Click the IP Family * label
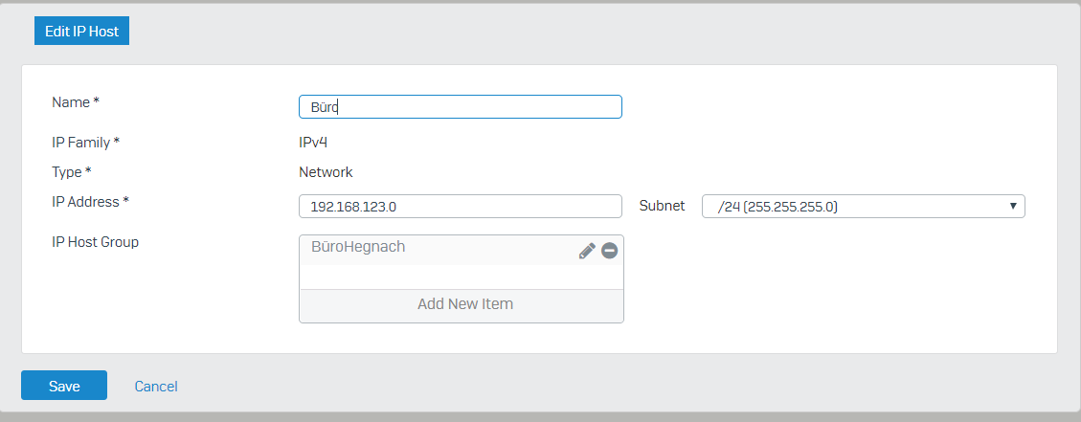 pos(86,143)
